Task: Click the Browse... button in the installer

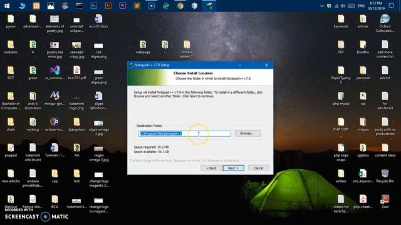Action: pyautogui.click(x=247, y=133)
